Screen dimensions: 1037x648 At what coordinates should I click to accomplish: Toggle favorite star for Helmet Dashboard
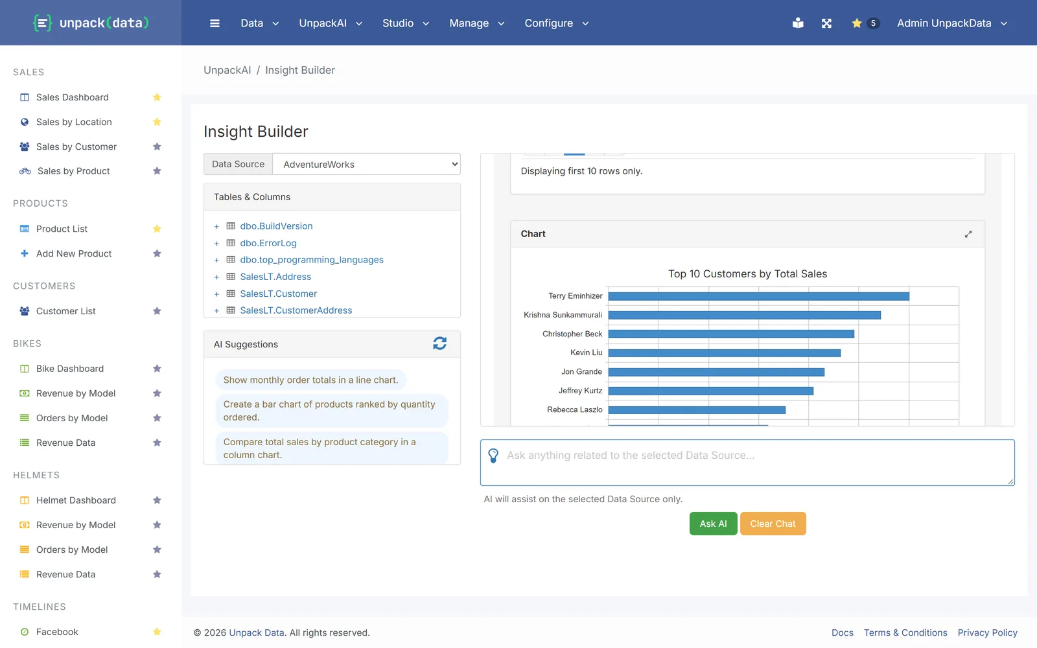[x=157, y=500]
